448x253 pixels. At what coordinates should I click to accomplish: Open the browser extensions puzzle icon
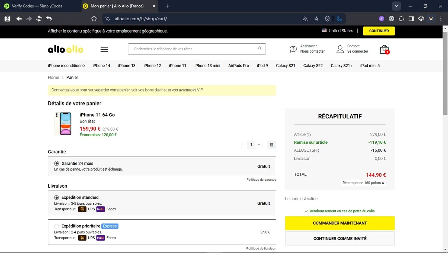pos(401,19)
